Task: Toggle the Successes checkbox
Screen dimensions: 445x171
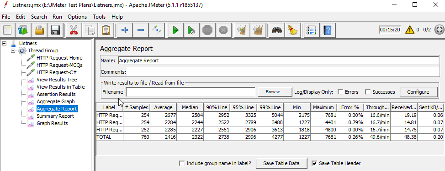Action: 368,92
